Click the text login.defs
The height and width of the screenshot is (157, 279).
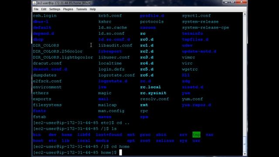(x=112, y=69)
